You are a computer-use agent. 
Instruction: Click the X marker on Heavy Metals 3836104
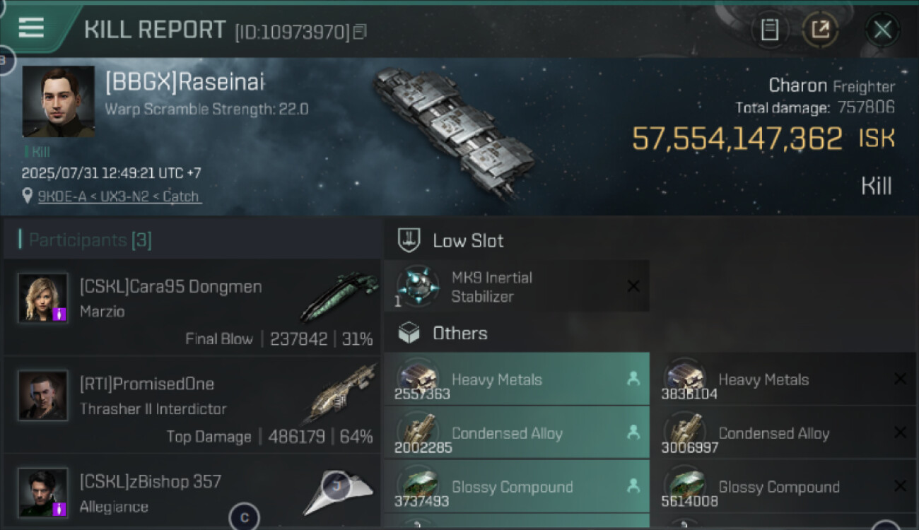pos(900,379)
